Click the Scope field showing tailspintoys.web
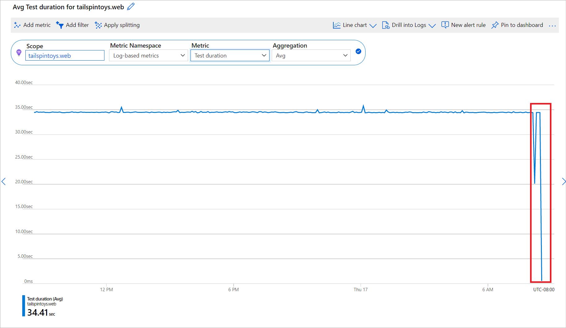Screen dimensions: 566x328 pyautogui.click(x=65, y=56)
